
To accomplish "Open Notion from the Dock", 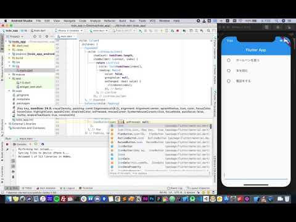I will pos(138,199).
